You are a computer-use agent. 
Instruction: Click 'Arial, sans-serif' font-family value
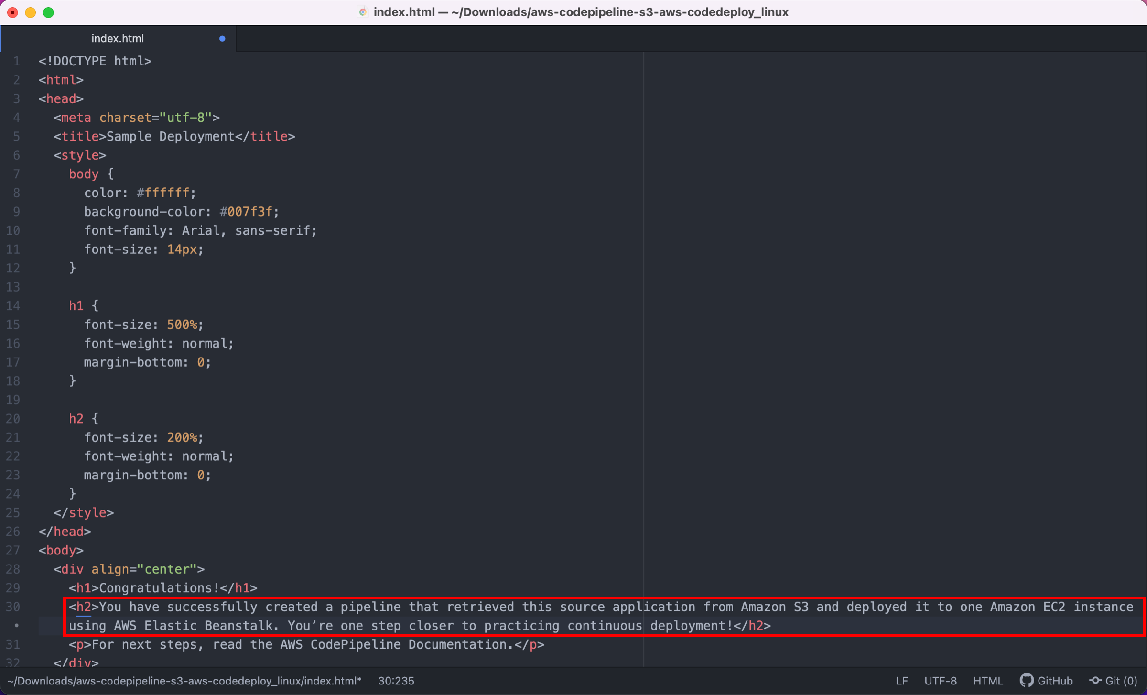pos(246,231)
